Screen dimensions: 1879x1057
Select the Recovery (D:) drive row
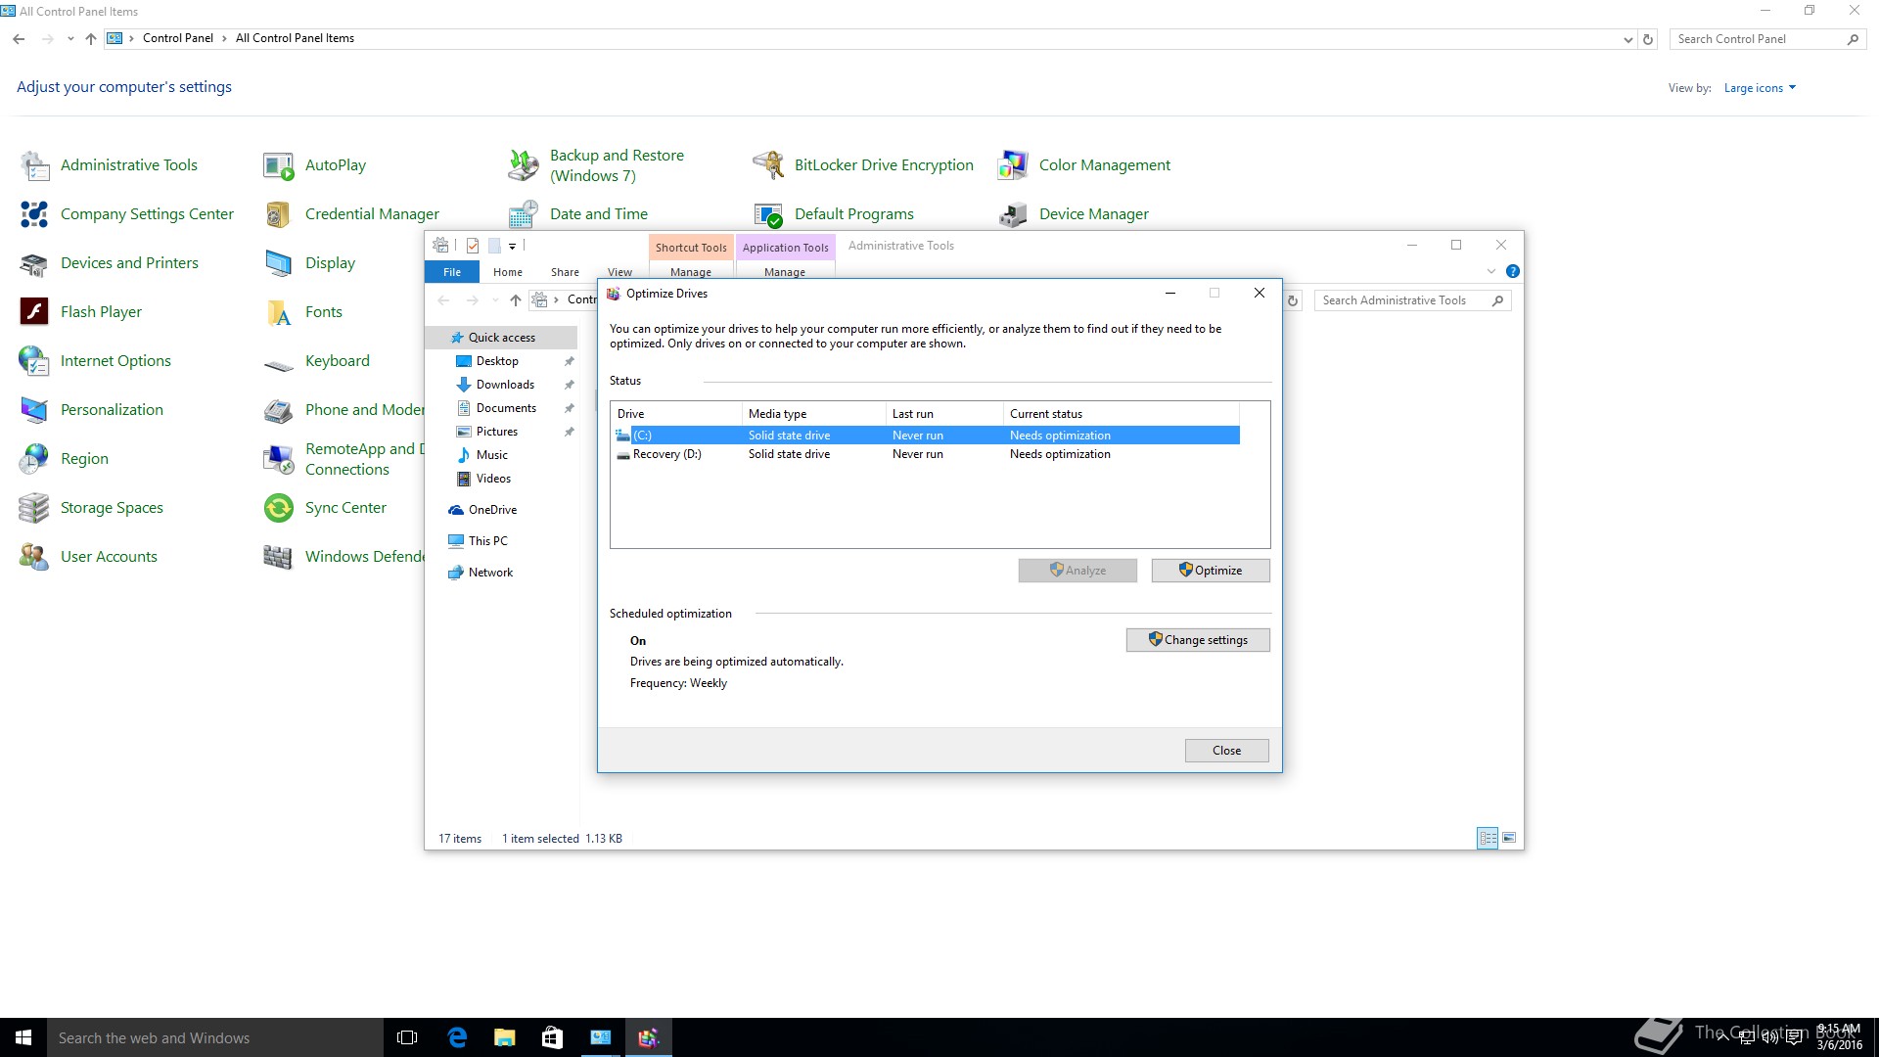point(925,454)
